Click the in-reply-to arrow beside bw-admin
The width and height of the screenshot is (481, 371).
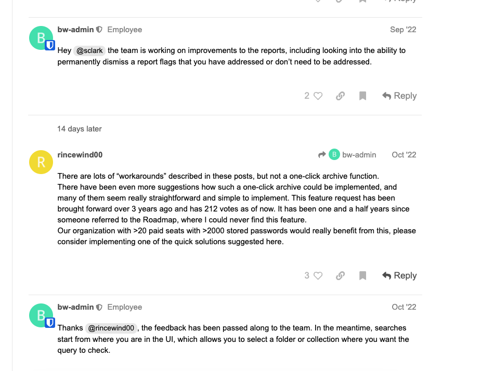[322, 155]
